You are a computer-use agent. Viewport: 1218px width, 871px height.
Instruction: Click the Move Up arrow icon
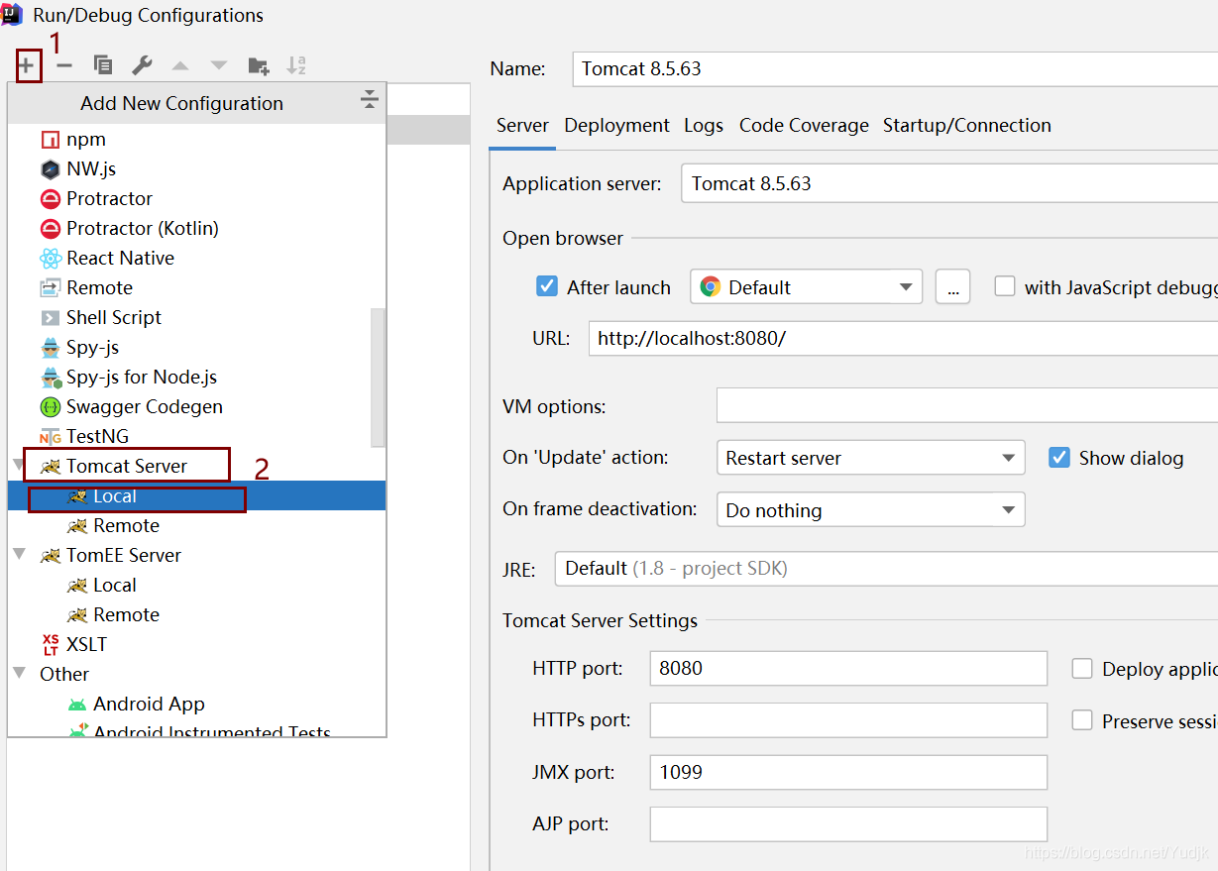click(179, 66)
